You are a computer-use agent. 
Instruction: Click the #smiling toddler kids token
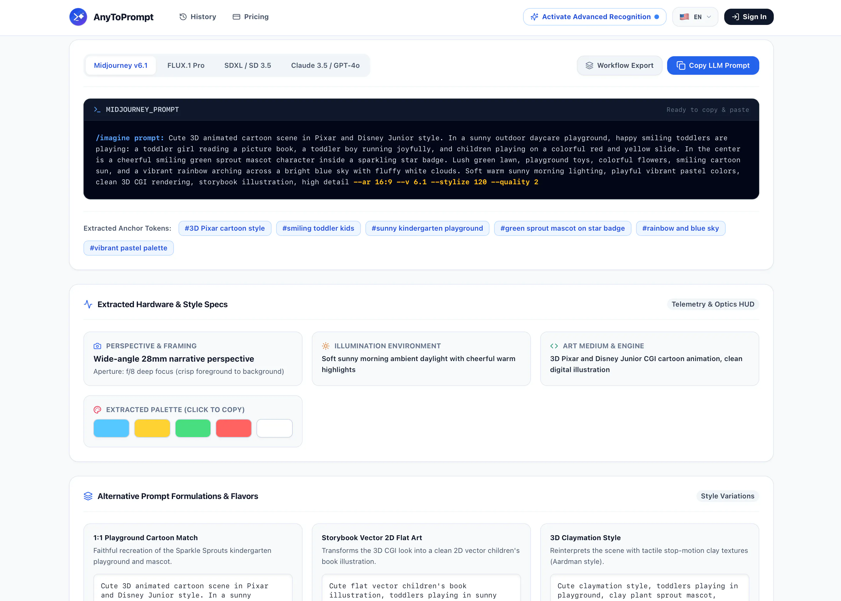(318, 228)
